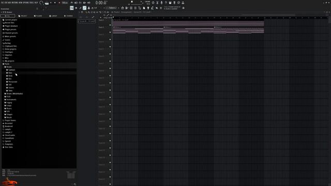Image resolution: width=331 pixels, height=186 pixels.
Task: Open the playlist view icon
Action: (123, 8)
